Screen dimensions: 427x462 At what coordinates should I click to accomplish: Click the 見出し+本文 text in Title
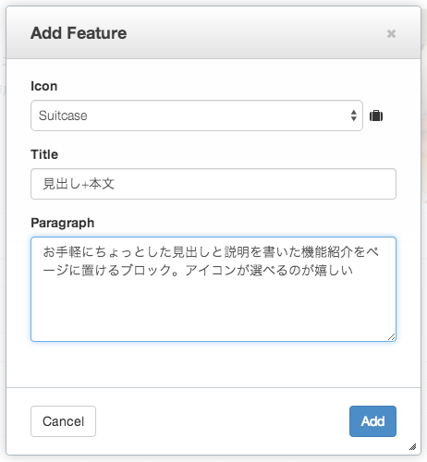79,184
